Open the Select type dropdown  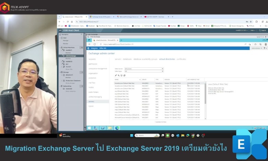pos(144,71)
